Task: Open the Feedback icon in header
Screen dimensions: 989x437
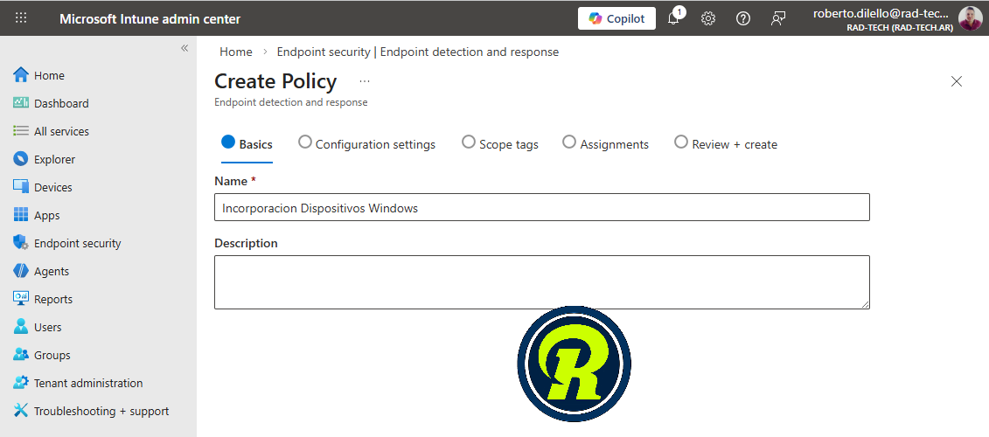Action: [x=778, y=18]
